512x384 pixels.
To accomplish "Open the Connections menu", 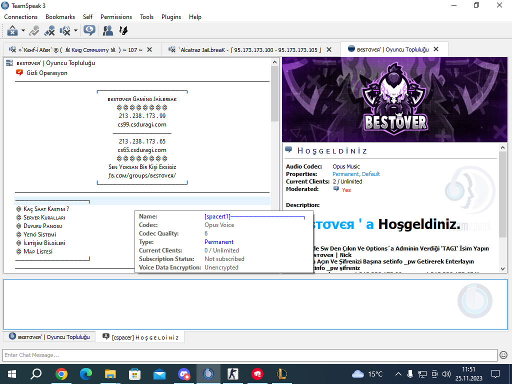I will tap(20, 17).
